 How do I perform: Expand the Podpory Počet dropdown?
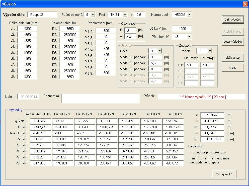coord(159,51)
